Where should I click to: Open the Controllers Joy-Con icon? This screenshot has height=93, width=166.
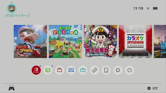click(94, 70)
